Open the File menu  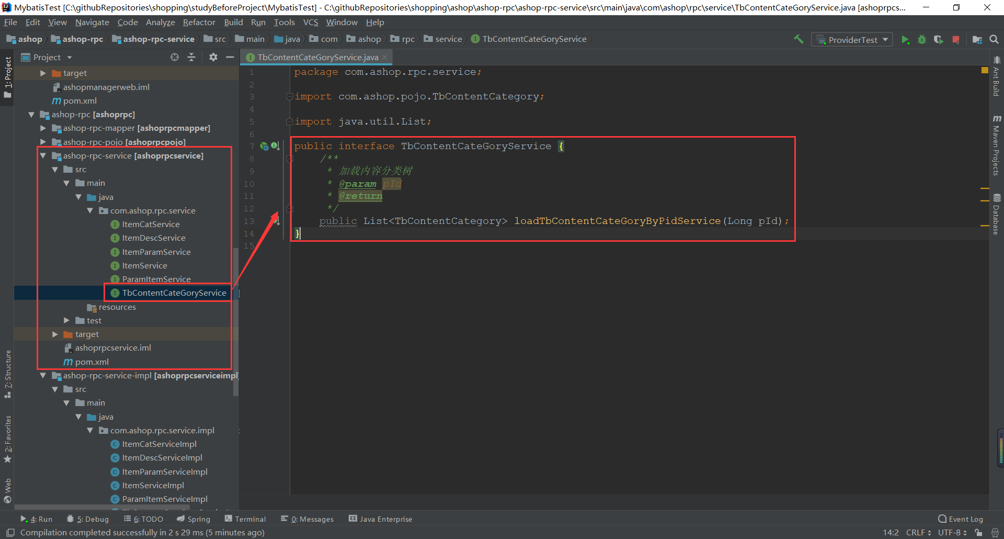click(x=10, y=23)
